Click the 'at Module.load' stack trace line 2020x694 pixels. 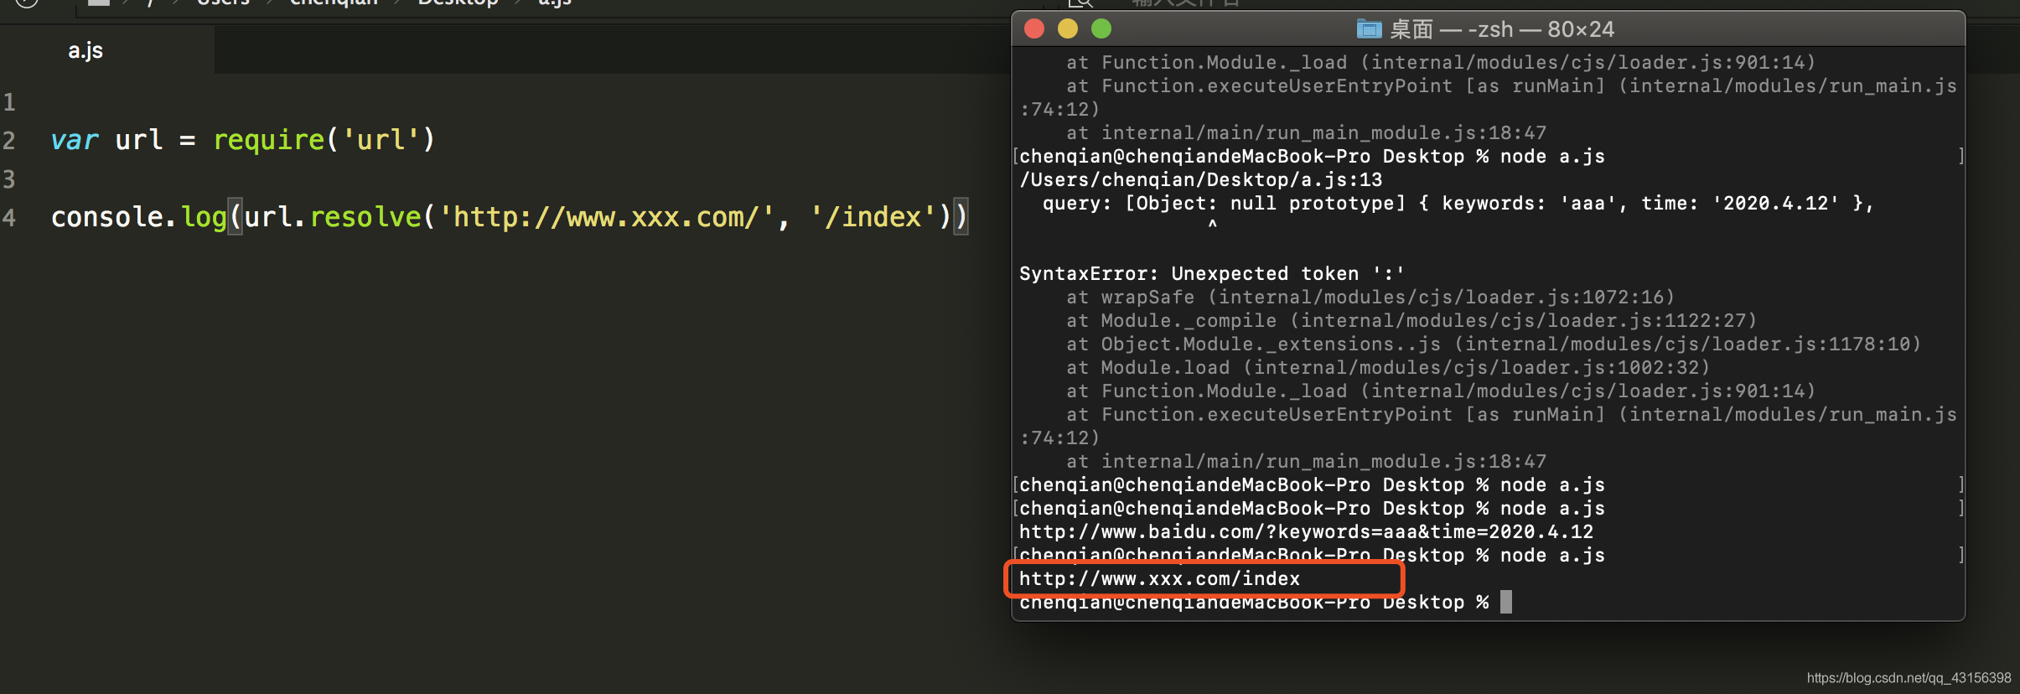[1388, 368]
